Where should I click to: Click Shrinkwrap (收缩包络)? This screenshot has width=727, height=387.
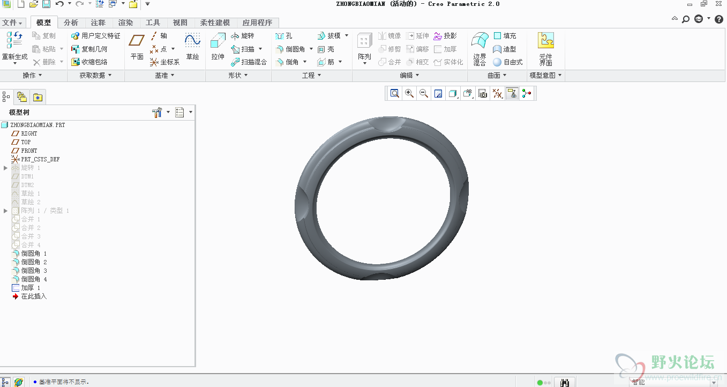(x=89, y=62)
